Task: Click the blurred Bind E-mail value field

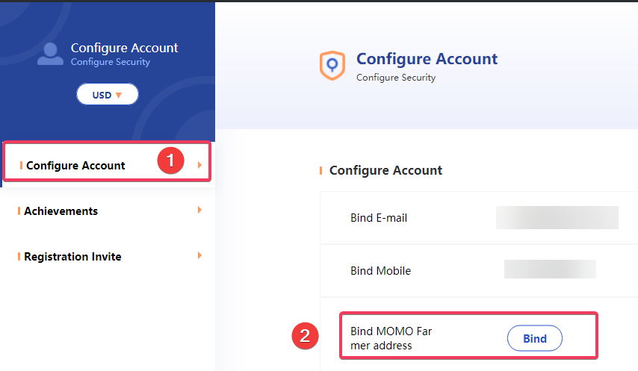Action: click(557, 217)
